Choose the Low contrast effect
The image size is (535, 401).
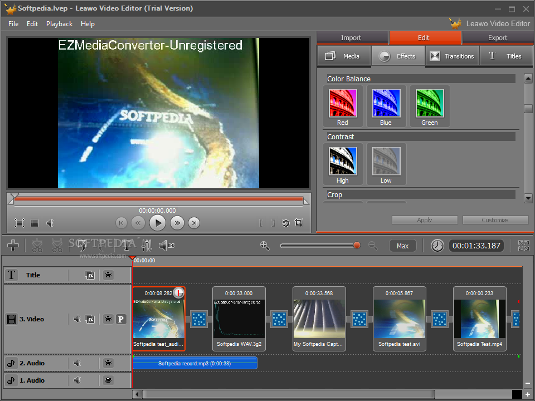(x=386, y=164)
